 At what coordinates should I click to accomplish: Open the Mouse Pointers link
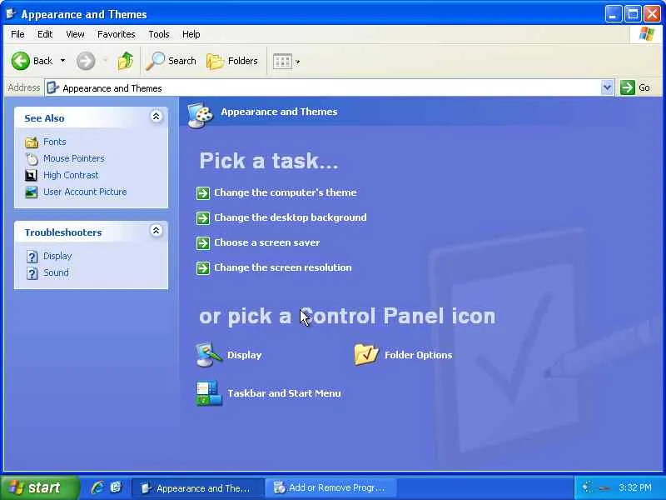point(74,158)
